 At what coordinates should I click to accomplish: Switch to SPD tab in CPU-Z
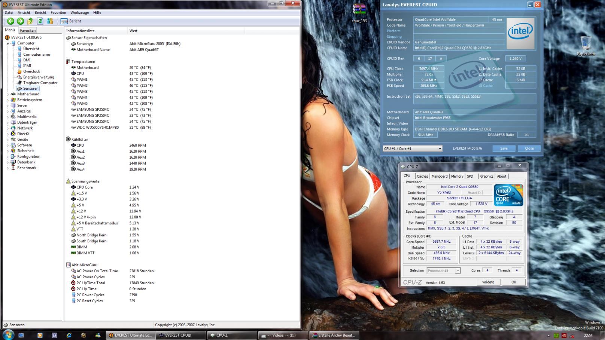click(470, 176)
